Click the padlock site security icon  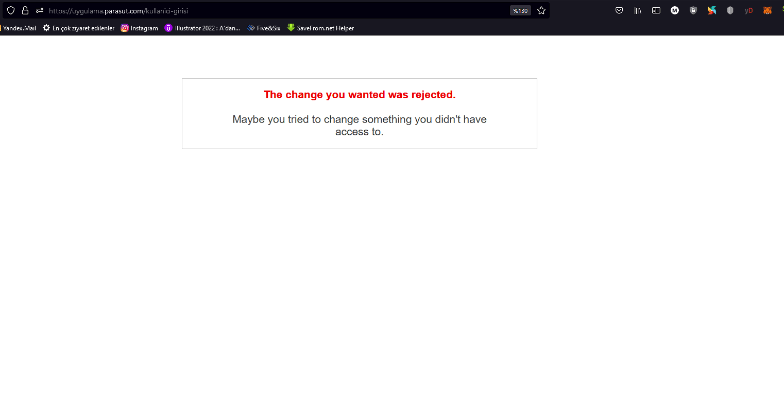[25, 10]
